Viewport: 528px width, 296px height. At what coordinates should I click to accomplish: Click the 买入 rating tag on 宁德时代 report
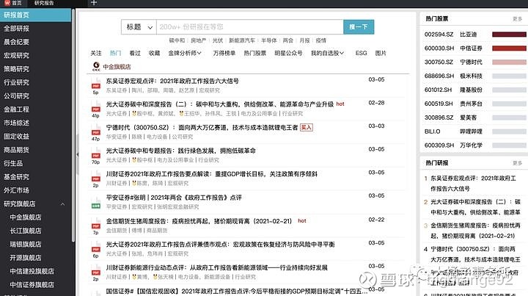pyautogui.click(x=306, y=128)
